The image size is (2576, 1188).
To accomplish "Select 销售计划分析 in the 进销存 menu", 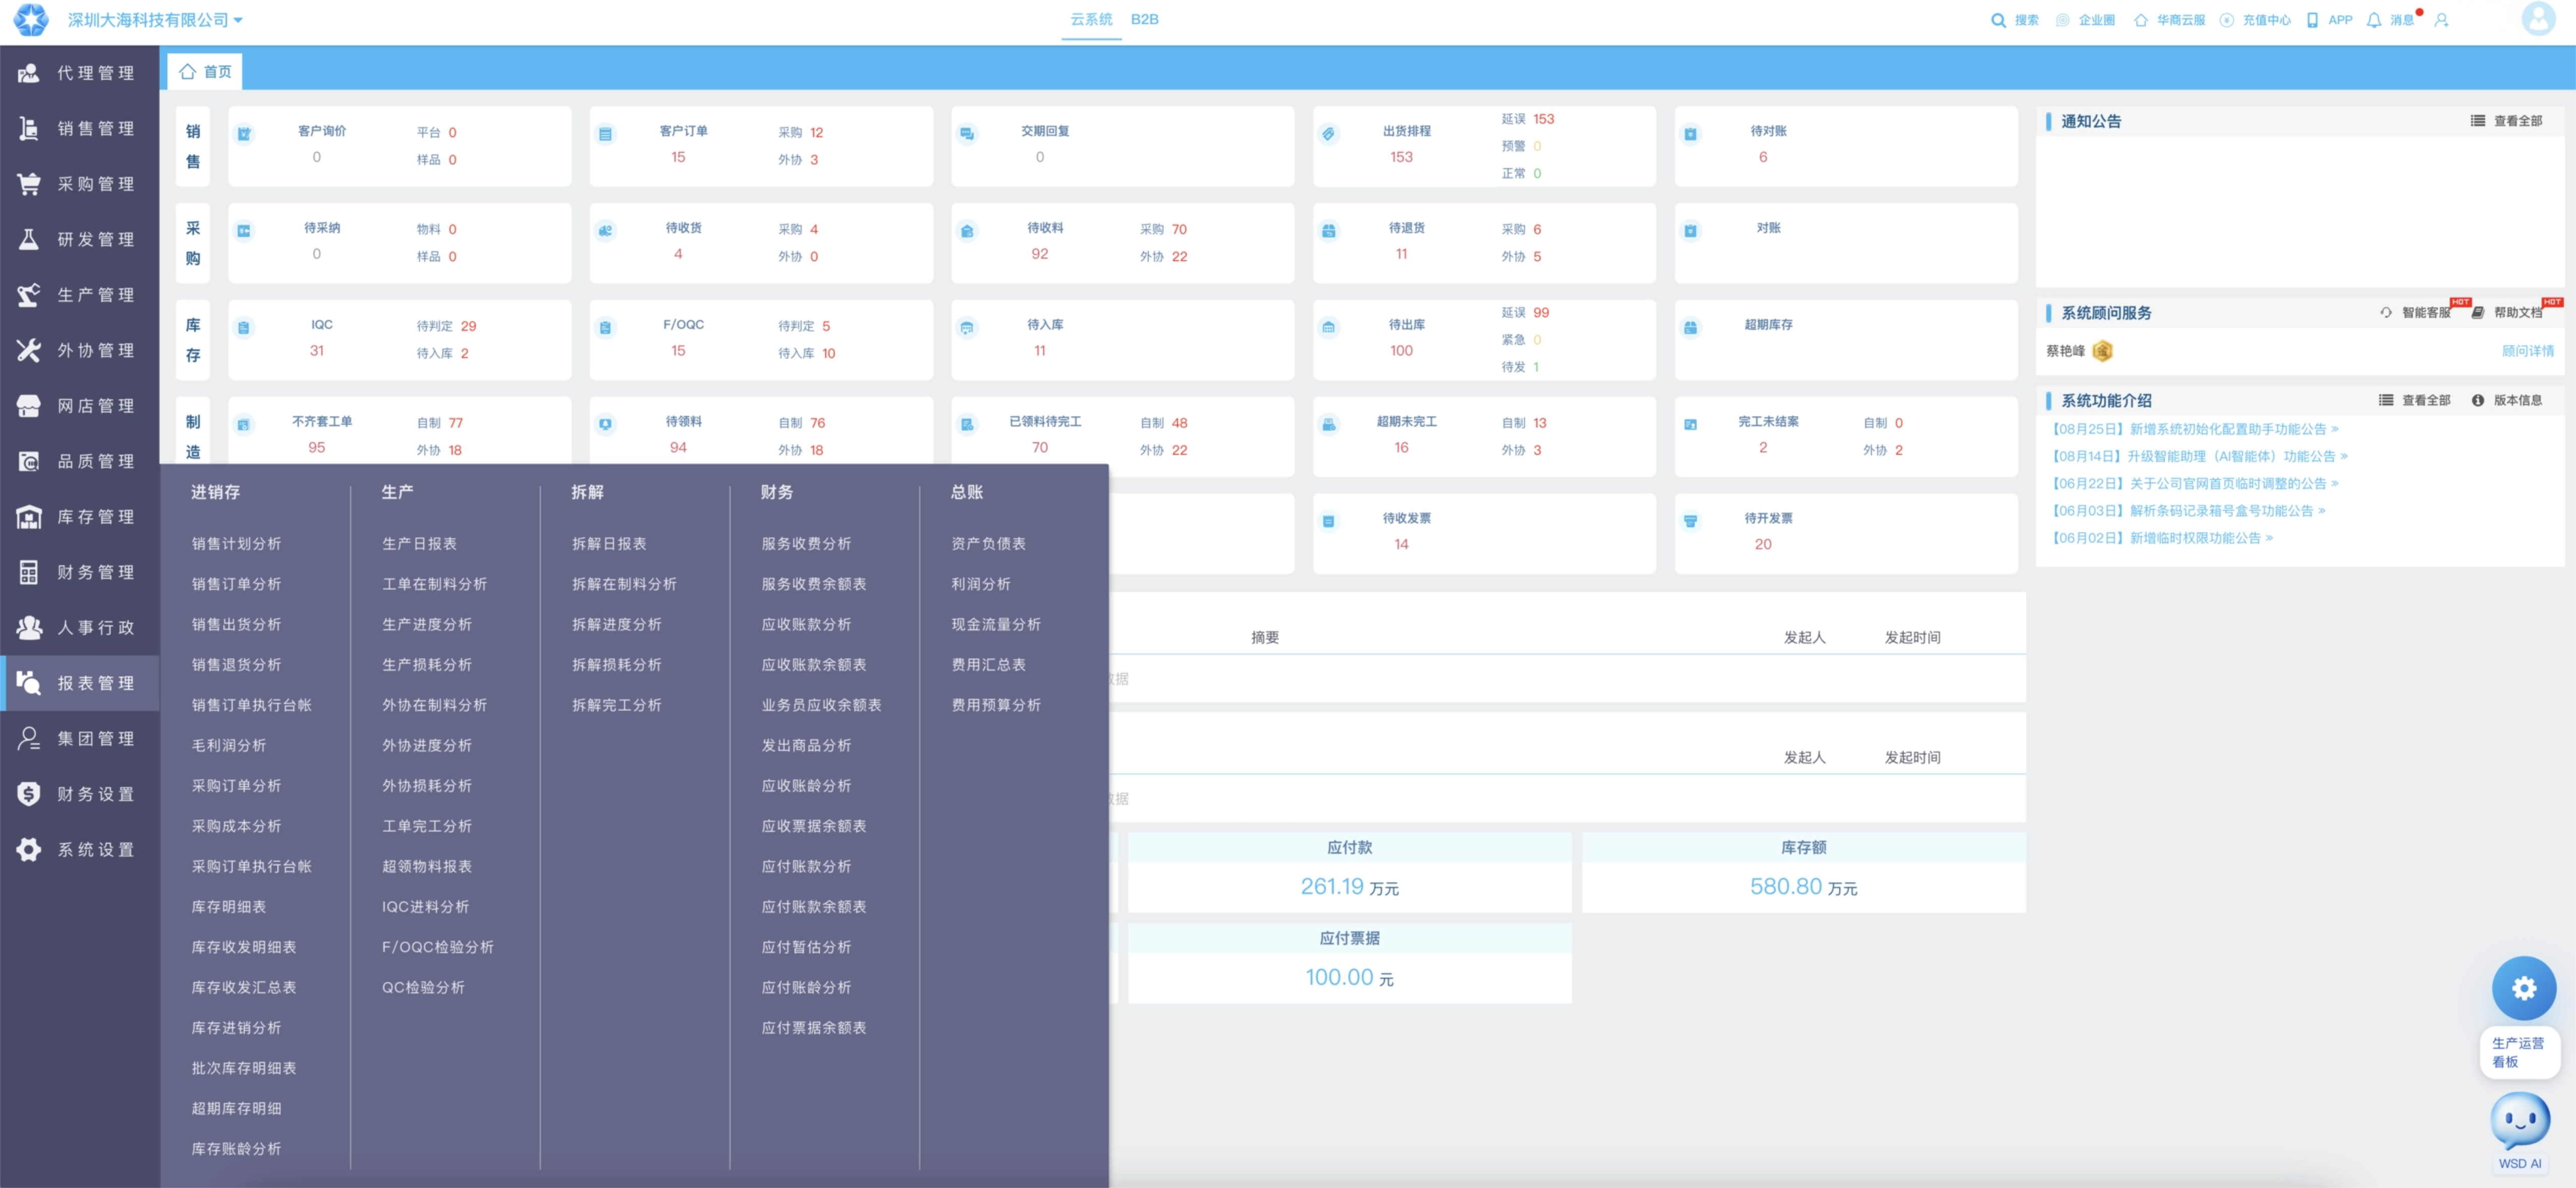I will [x=236, y=544].
